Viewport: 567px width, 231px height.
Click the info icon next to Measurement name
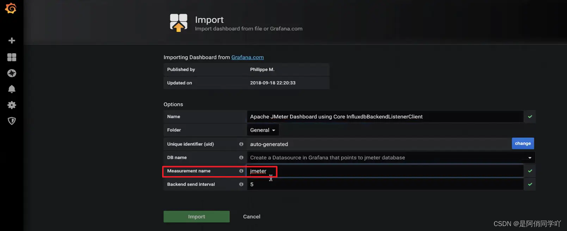click(x=241, y=171)
